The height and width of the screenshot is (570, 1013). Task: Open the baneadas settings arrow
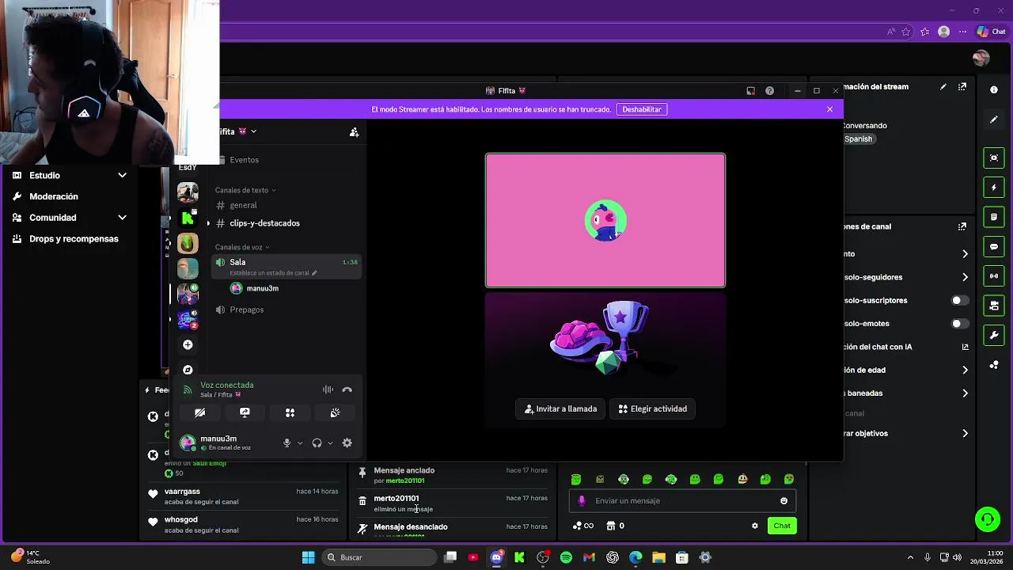pyautogui.click(x=965, y=393)
